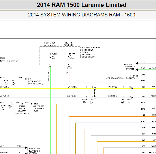Click pin number '23' at I120 connector

pyautogui.click(x=130, y=87)
